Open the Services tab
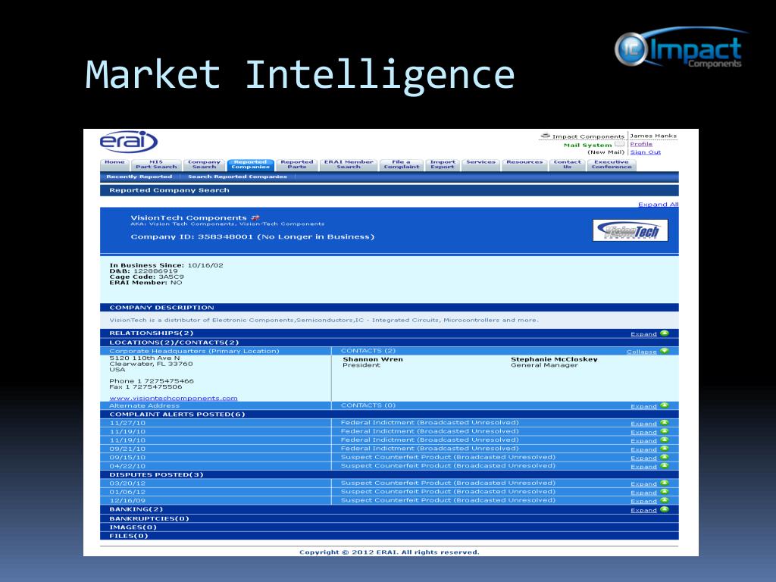The height and width of the screenshot is (582, 776). point(480,164)
